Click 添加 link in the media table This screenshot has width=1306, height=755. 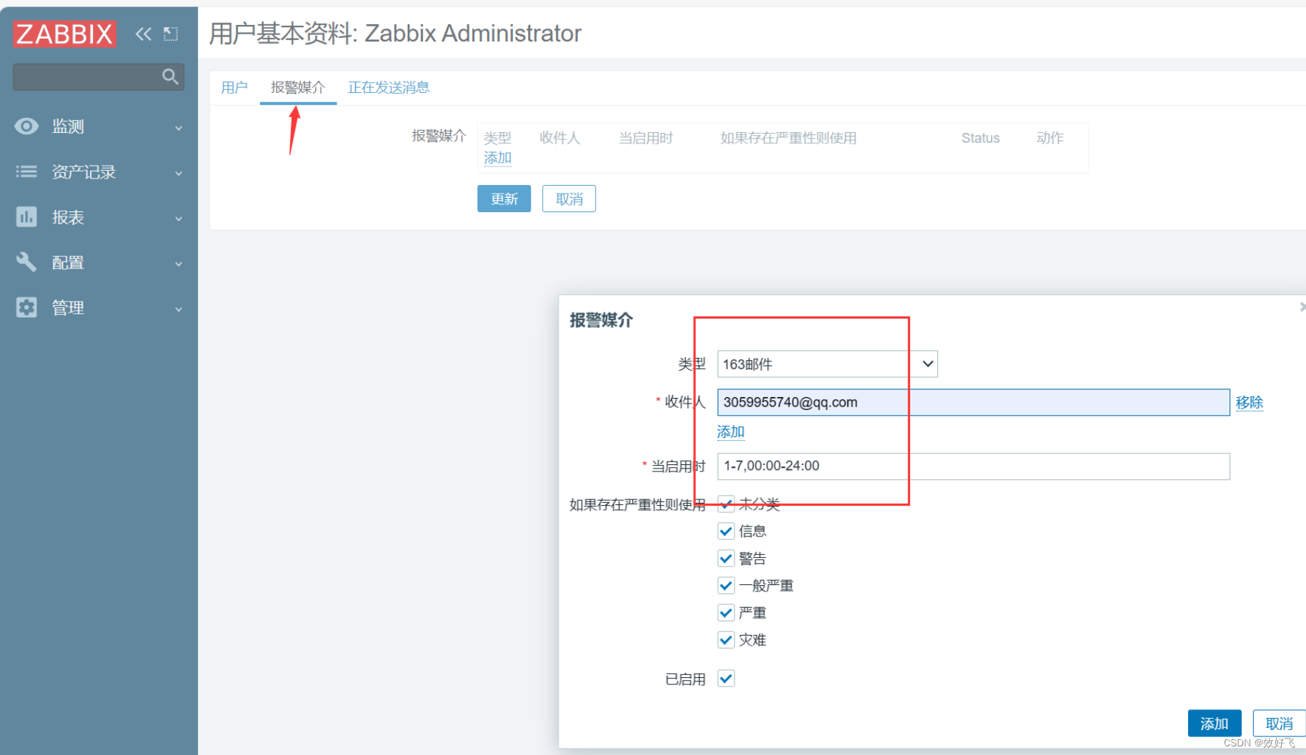click(x=497, y=157)
